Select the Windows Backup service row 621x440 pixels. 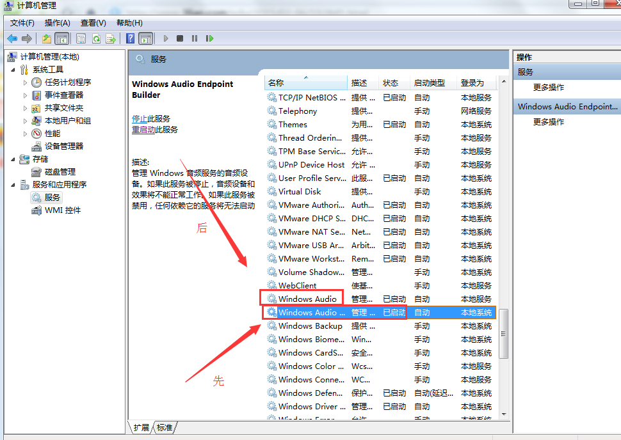click(x=380, y=326)
